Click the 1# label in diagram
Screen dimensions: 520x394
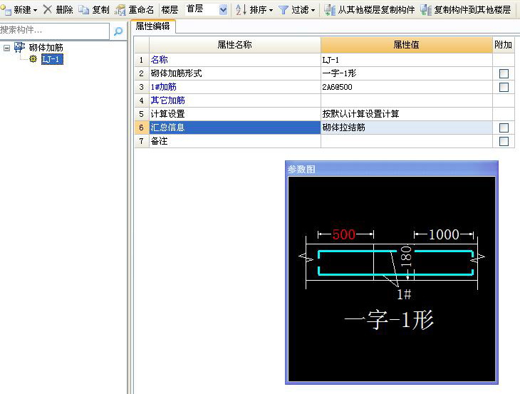point(405,294)
